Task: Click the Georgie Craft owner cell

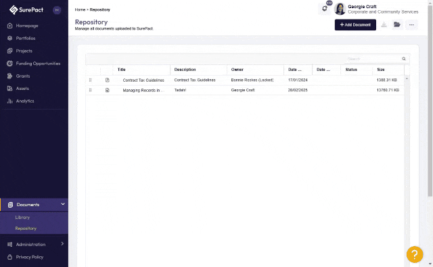Action: click(243, 90)
